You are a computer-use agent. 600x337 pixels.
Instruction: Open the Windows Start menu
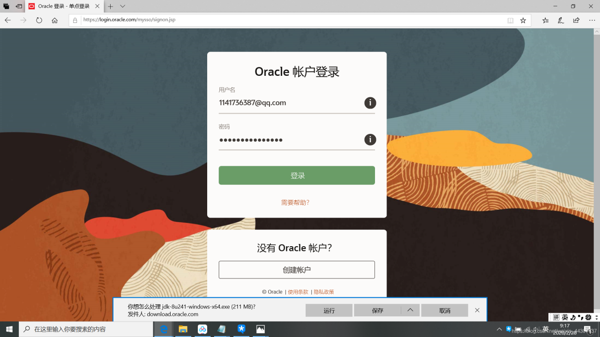(x=9, y=329)
